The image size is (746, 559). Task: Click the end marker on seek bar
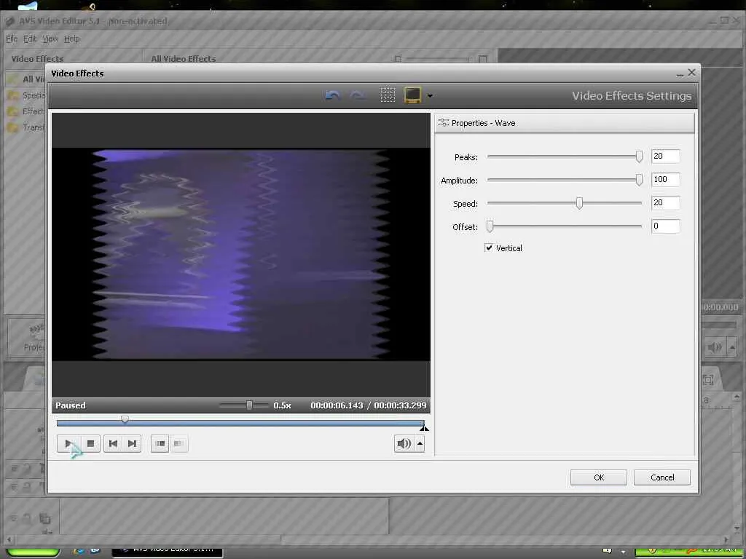(x=424, y=428)
